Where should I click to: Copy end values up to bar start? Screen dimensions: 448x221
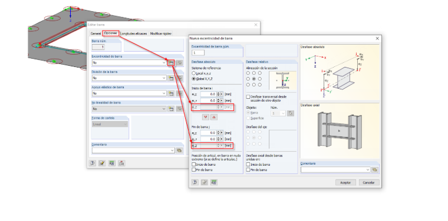[x=214, y=117]
